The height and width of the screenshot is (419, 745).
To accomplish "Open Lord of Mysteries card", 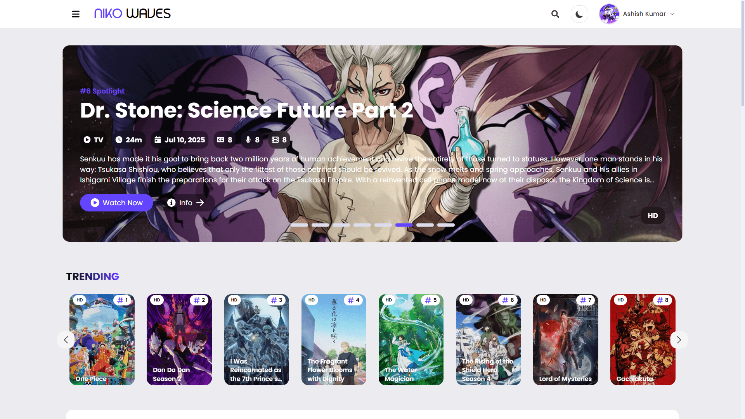I will click(x=565, y=339).
